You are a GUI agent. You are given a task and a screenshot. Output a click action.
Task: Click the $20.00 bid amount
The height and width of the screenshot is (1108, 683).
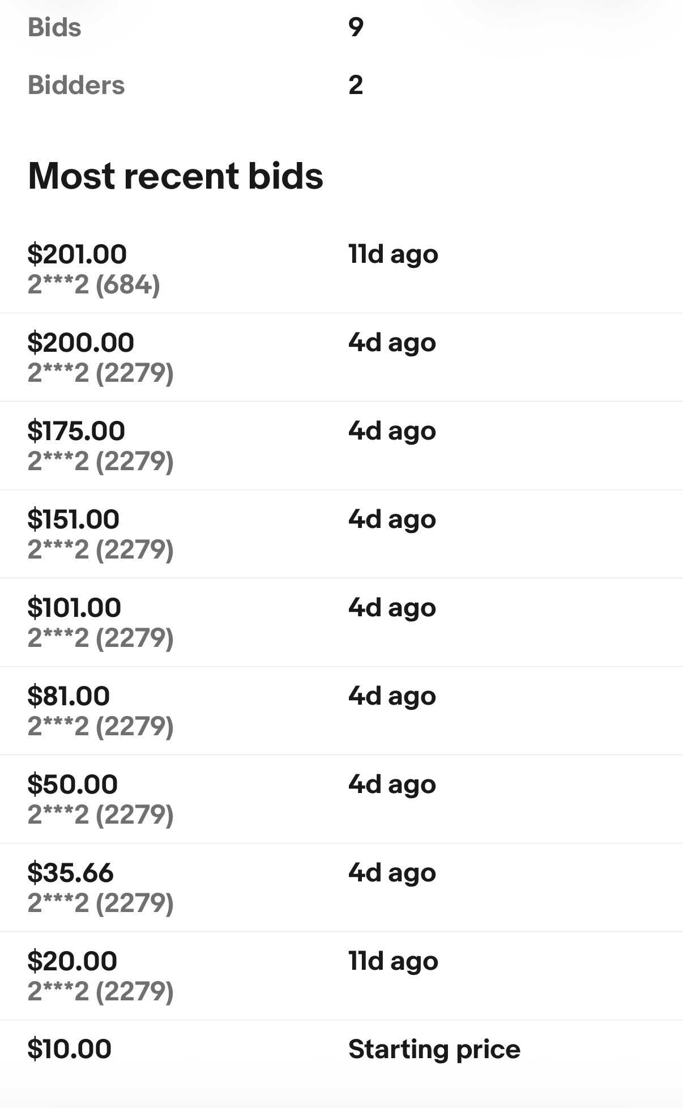(72, 961)
